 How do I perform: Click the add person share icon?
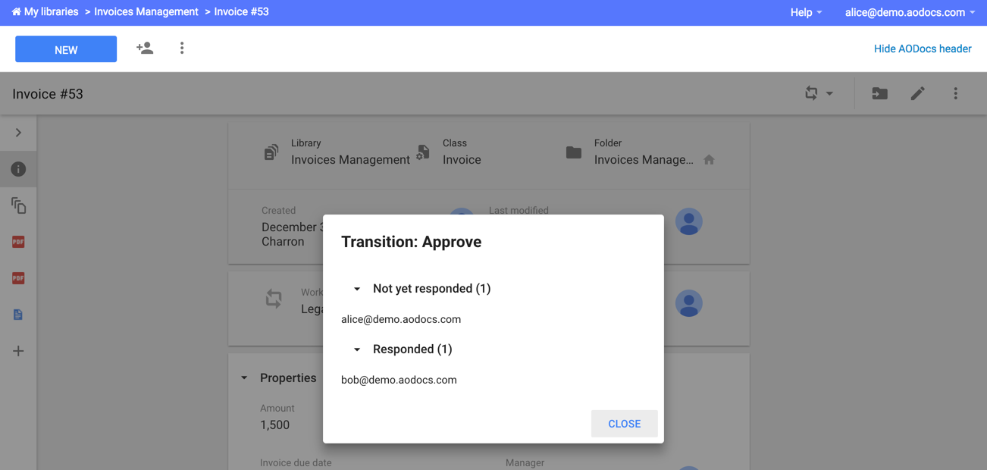[145, 49]
